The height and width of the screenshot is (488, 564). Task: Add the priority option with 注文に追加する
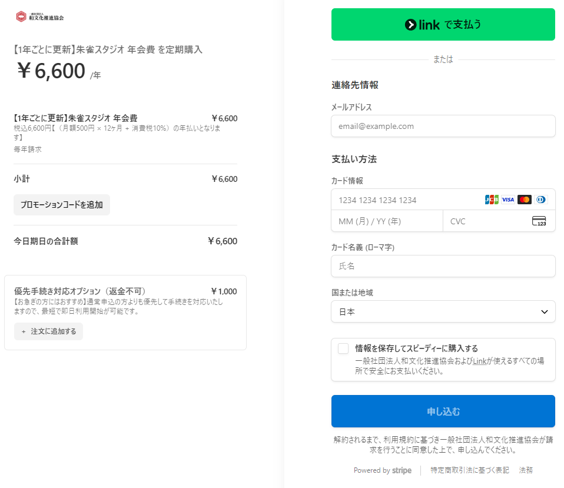tap(49, 331)
